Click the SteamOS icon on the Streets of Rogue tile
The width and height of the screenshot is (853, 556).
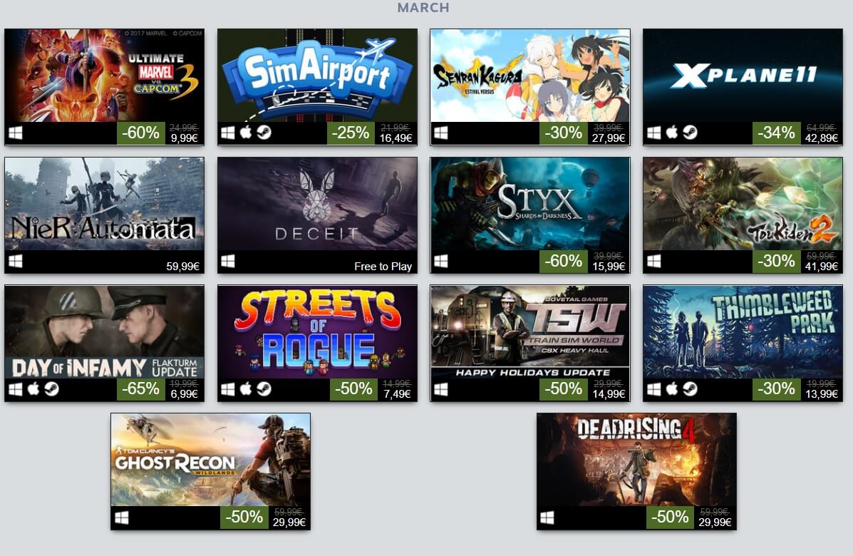[x=264, y=388]
